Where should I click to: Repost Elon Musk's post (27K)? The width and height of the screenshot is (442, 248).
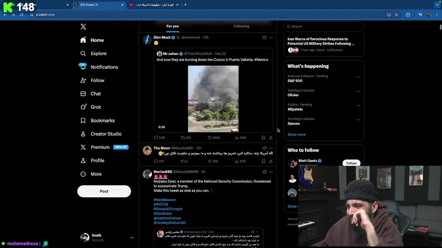click(x=186, y=137)
